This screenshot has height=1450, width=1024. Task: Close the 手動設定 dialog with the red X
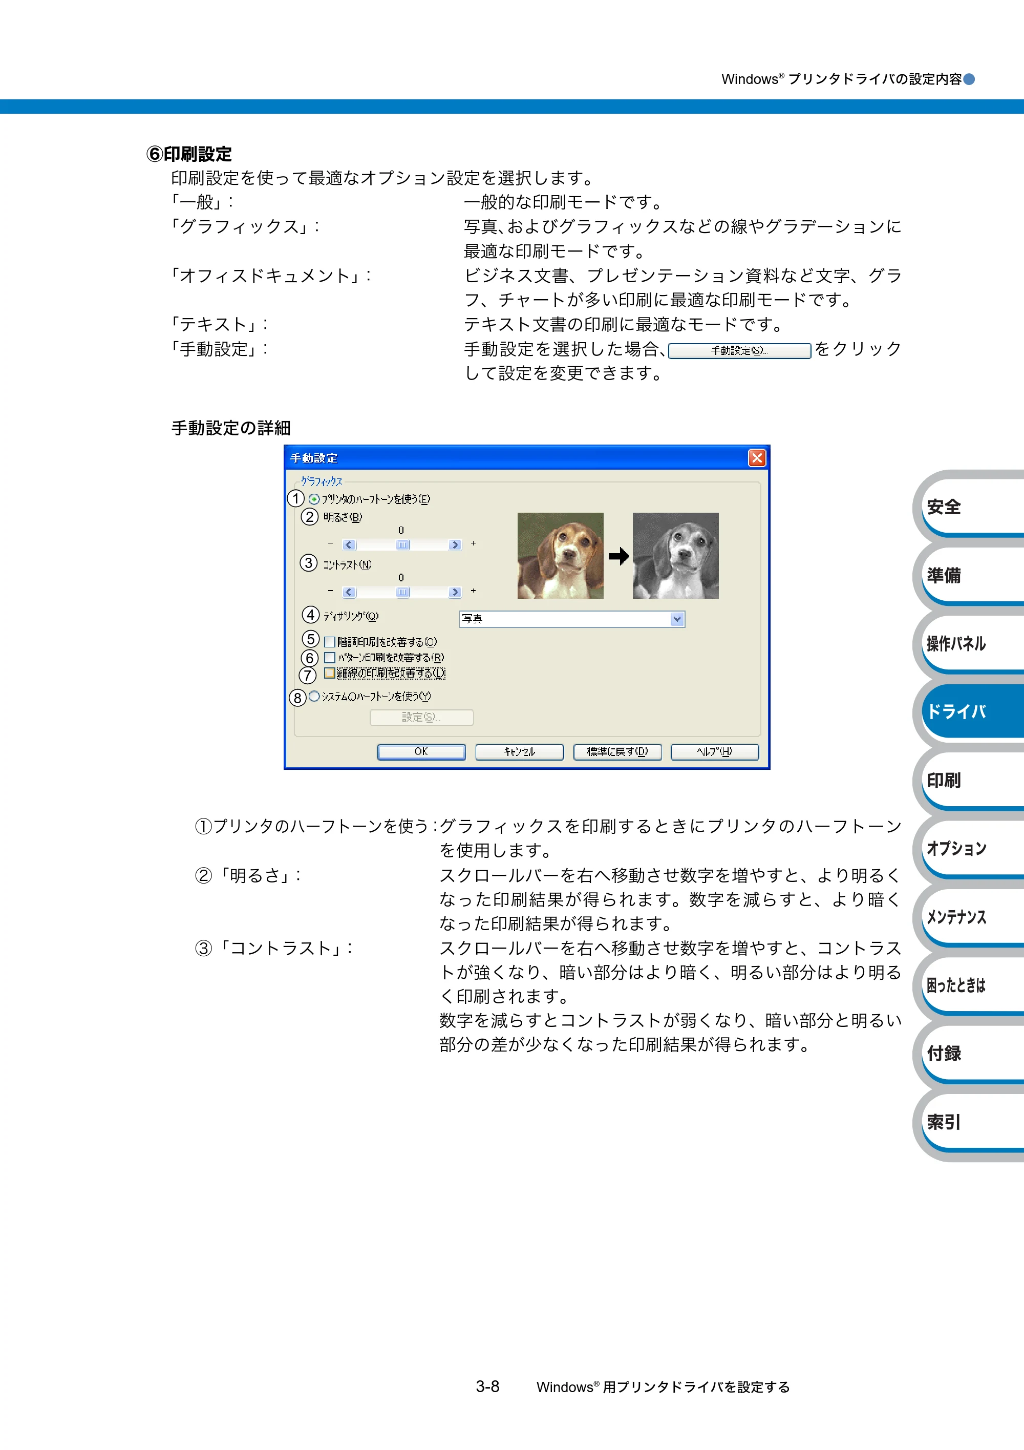(x=756, y=458)
